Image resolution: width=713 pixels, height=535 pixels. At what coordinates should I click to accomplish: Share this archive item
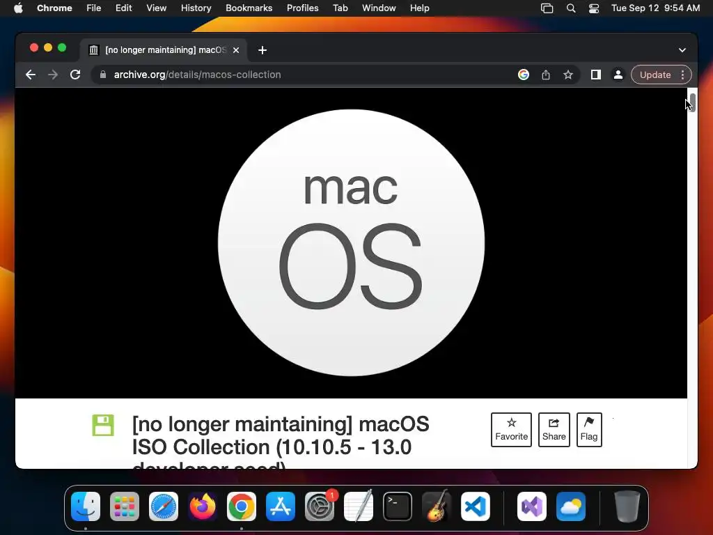(x=554, y=429)
